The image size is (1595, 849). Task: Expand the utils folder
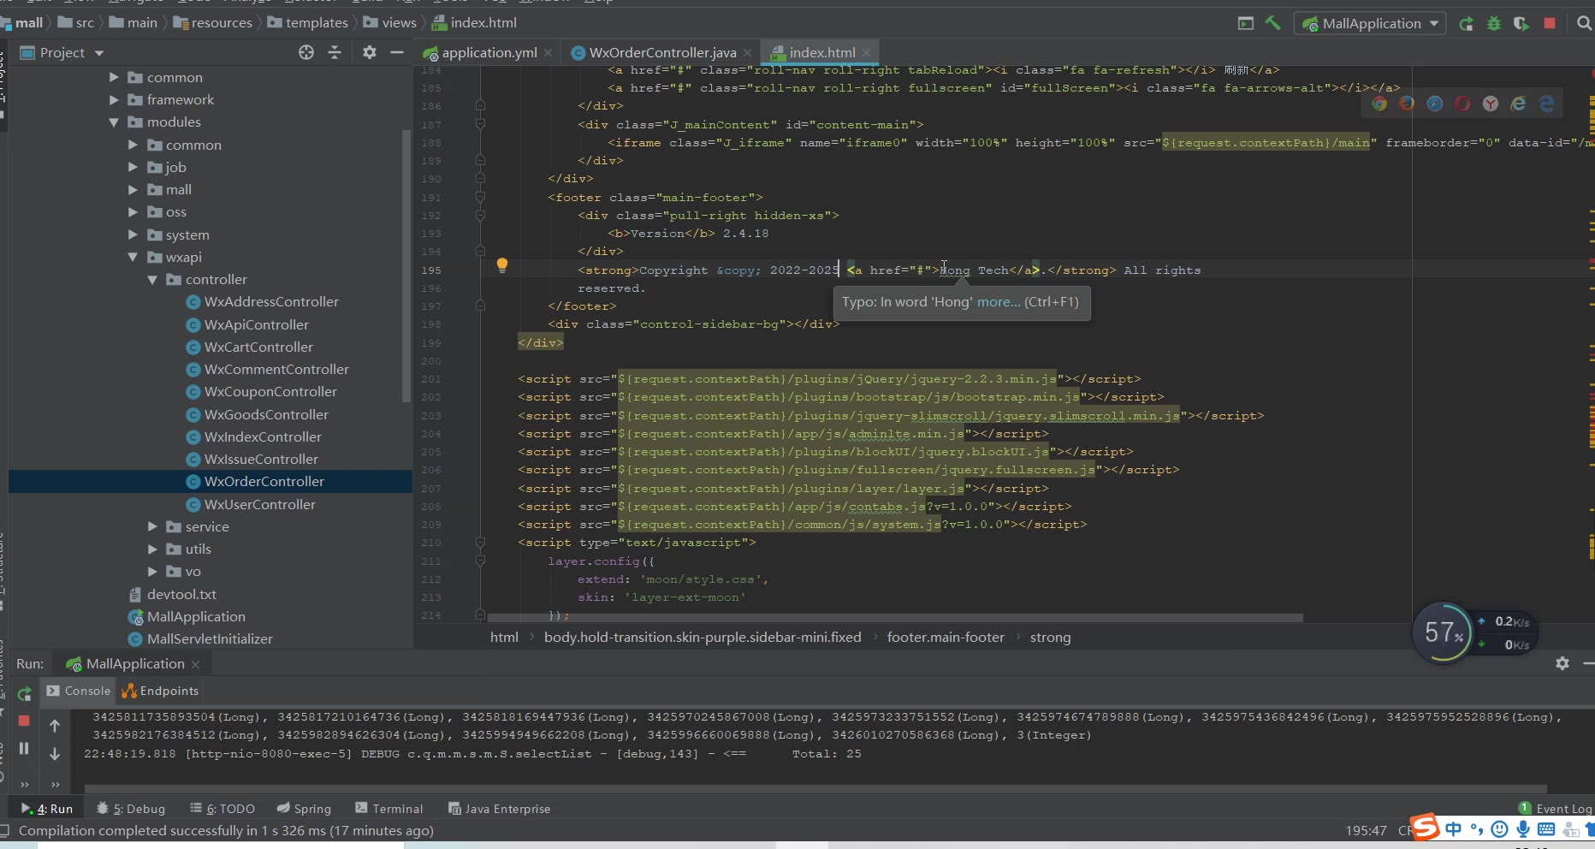click(x=152, y=549)
